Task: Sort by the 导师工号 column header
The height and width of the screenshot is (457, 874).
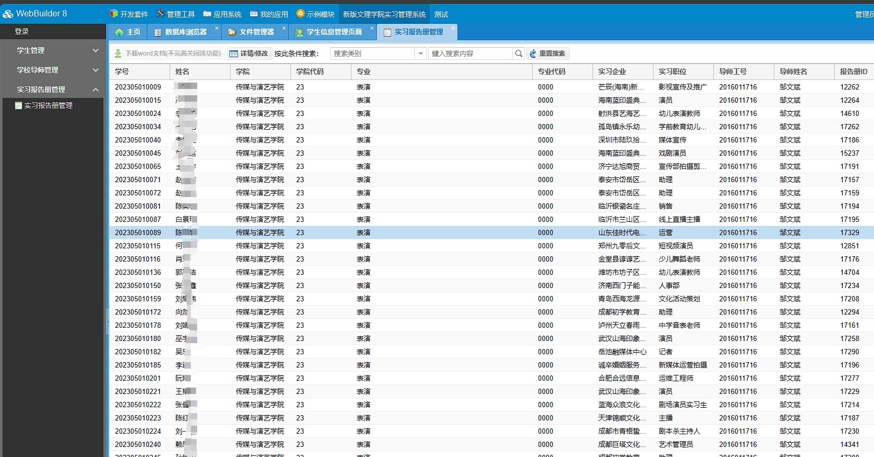Action: [744, 71]
